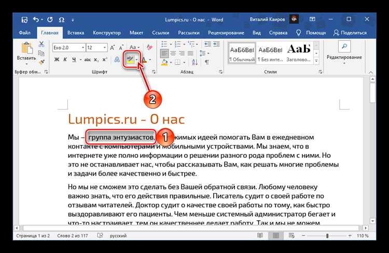Click the zoom slider handle

[x=327, y=236]
